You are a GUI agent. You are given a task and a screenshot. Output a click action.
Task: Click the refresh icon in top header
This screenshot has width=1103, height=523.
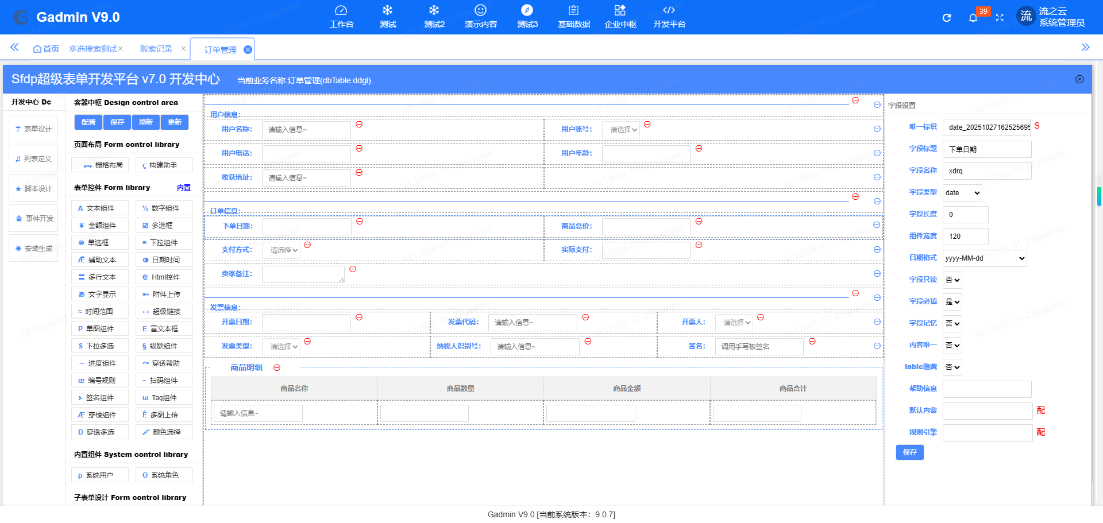[x=947, y=18]
